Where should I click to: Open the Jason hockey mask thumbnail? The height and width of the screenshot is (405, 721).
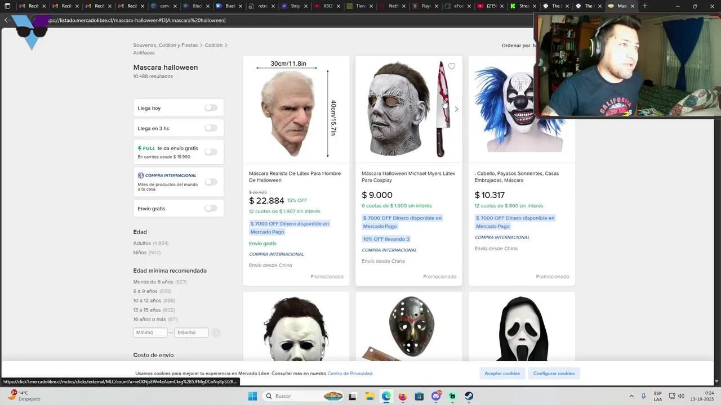coord(409,327)
